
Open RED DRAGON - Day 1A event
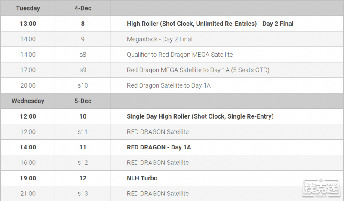[159, 147]
